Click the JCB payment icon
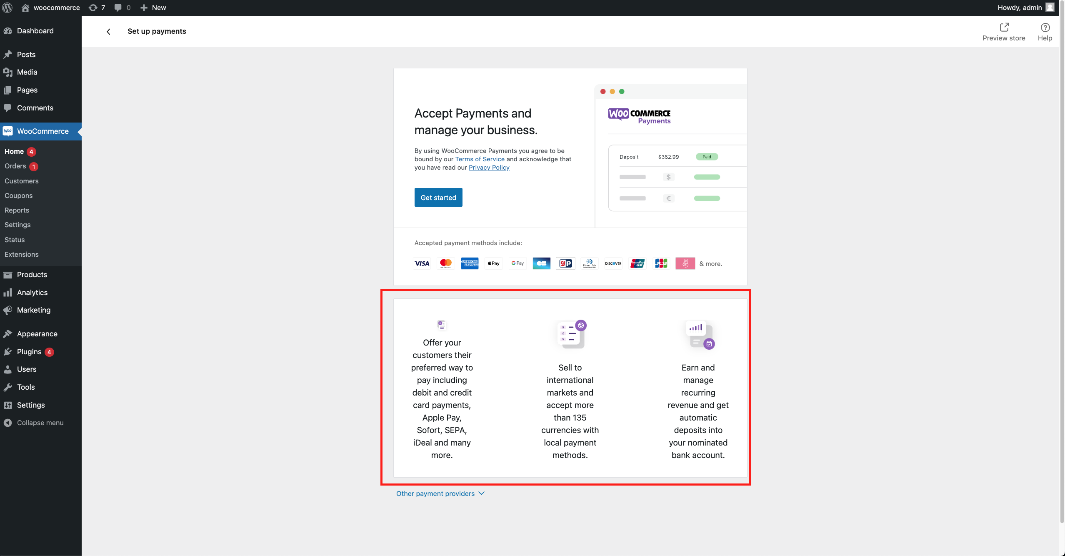Screen dimensions: 1065x556 pos(661,263)
